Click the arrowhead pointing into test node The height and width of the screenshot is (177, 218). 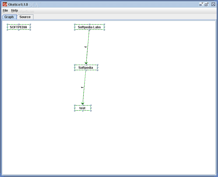click(x=83, y=103)
